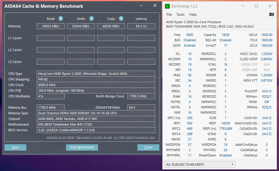
Task: Click the Cmd2T value 1T
Action: 225,45
